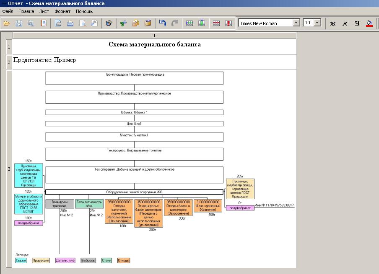Click the Cut scissors icon
Screen dimensions: 379x274
[x=123, y=23]
